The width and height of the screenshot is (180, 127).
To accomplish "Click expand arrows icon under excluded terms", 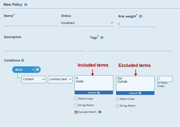I will (x=140, y=93).
